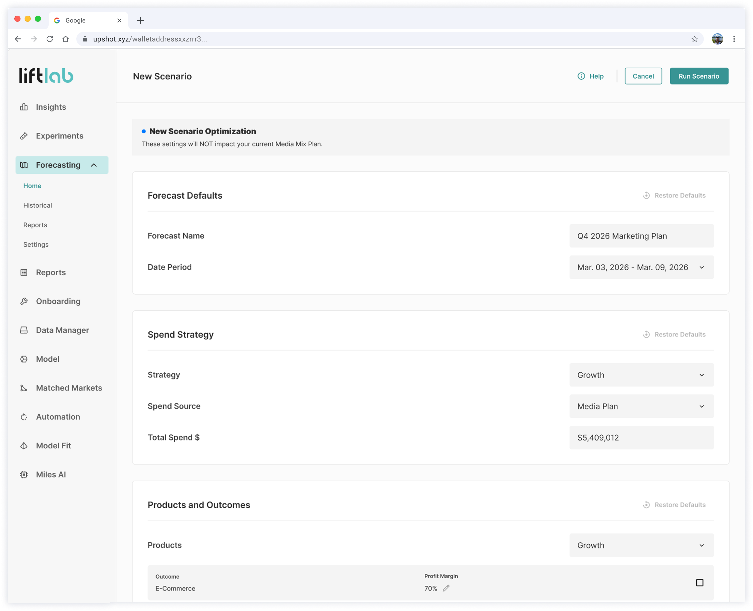Open Settings under Forecasting
753x611 pixels.
point(36,244)
